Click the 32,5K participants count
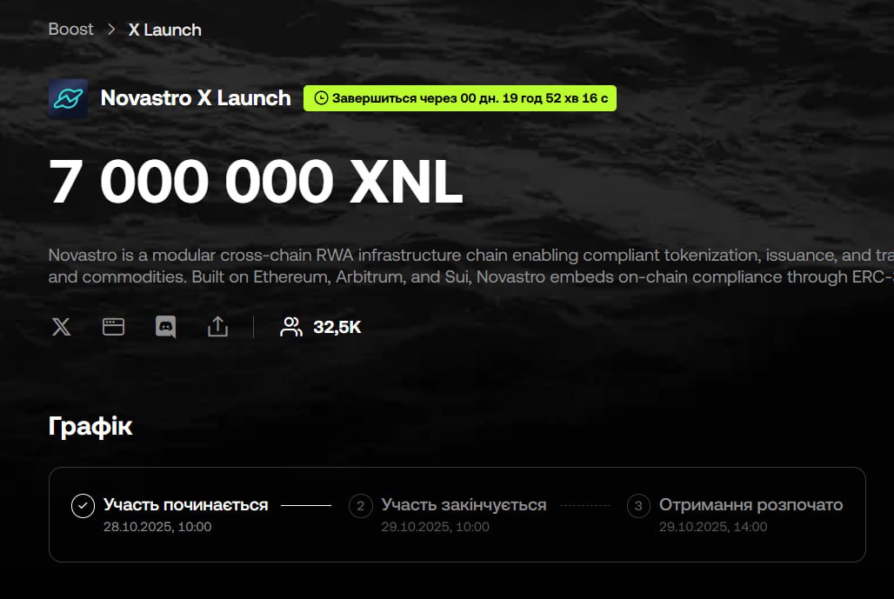Viewport: 894px width, 599px height. point(337,327)
